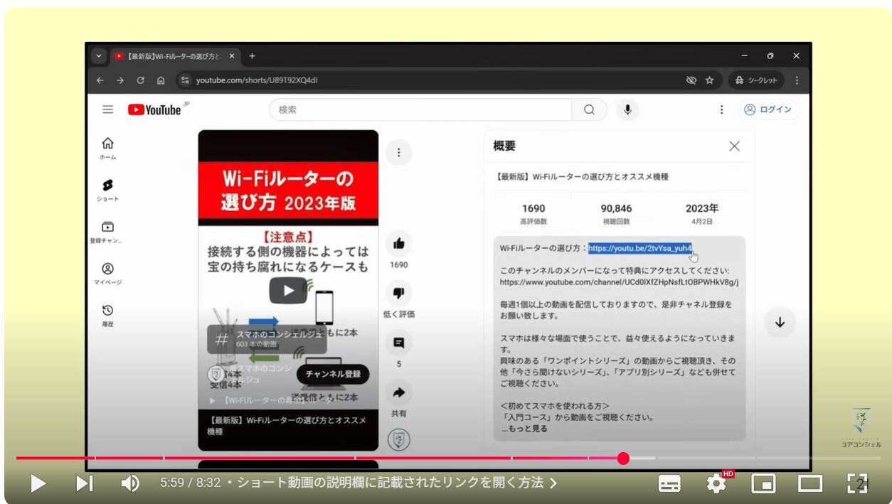Viewport: 892px width, 504px height.
Task: Open Chrome three-dot menu
Action: coord(797,80)
